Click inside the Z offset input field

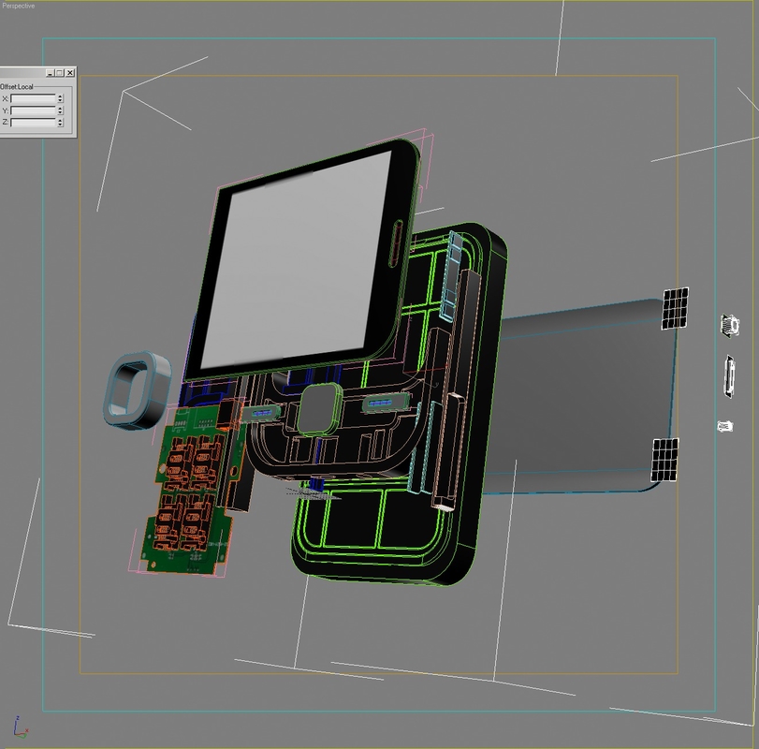coord(35,122)
